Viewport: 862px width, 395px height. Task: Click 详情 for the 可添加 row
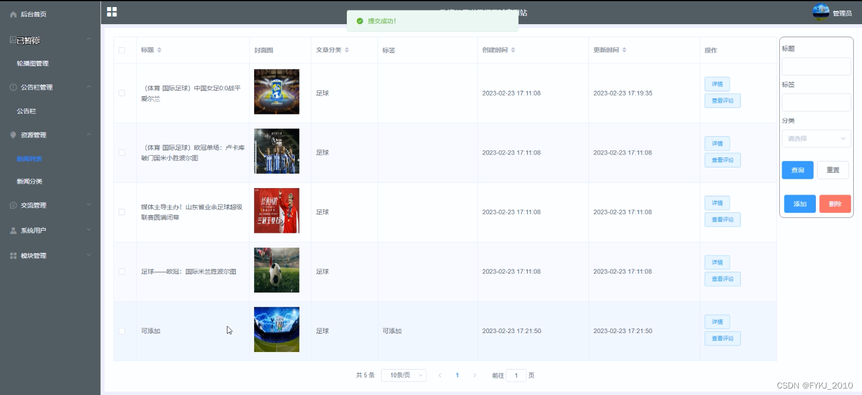[x=717, y=322]
